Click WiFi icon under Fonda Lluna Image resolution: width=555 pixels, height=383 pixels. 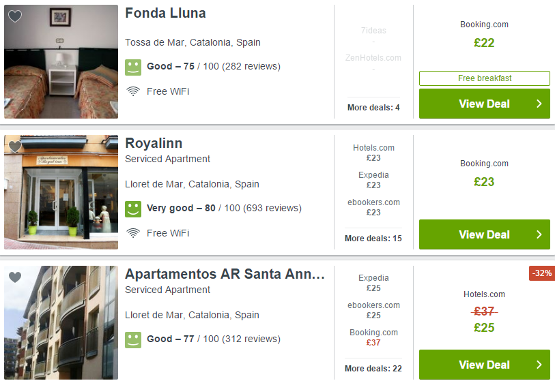click(133, 91)
